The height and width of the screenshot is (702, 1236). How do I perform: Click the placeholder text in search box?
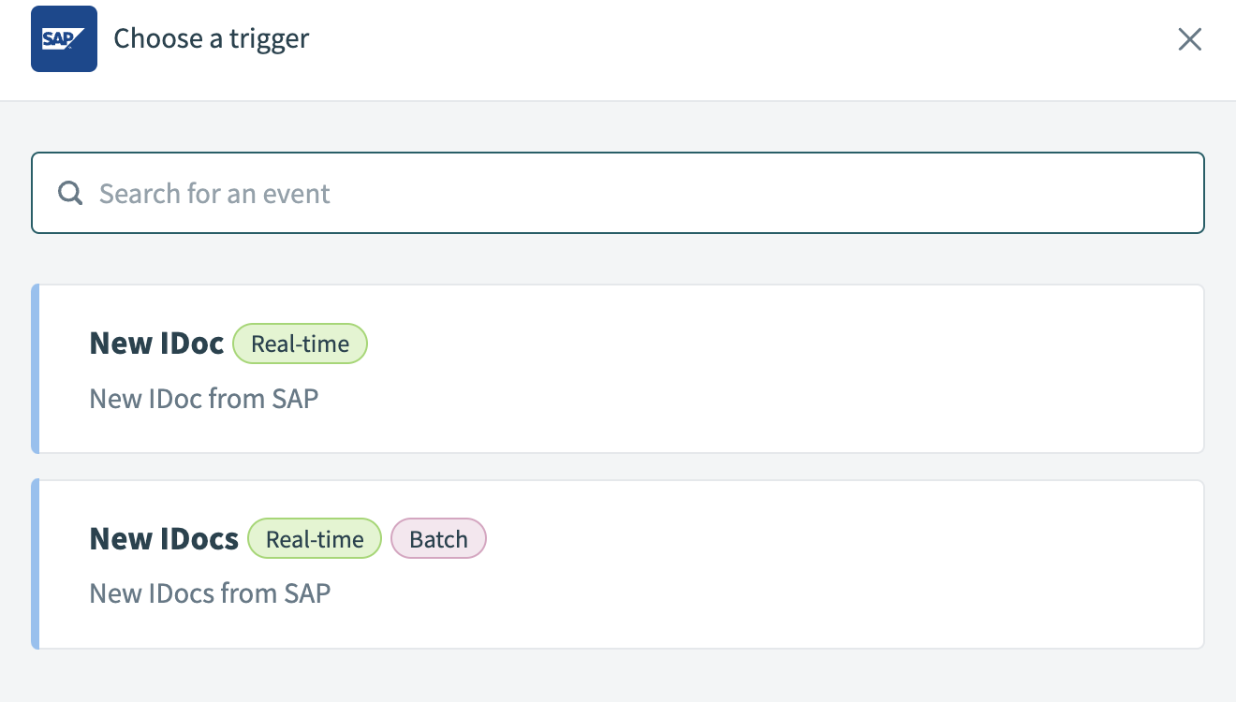214,194
